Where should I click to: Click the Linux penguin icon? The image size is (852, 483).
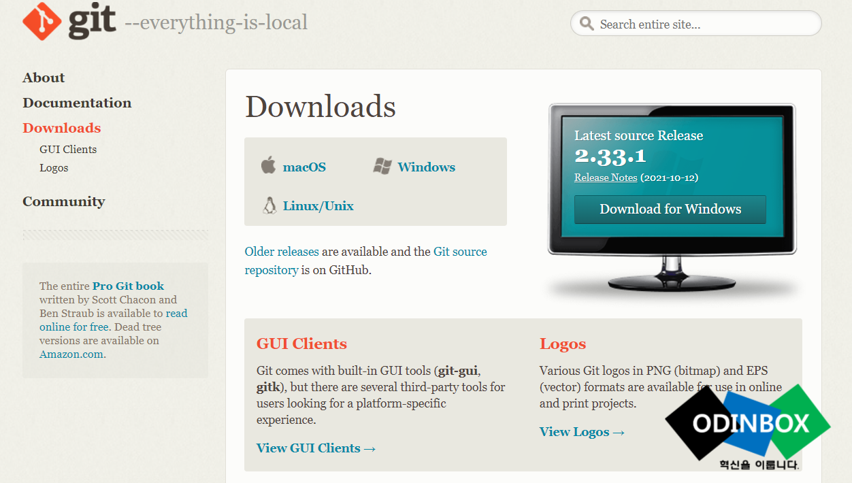269,205
